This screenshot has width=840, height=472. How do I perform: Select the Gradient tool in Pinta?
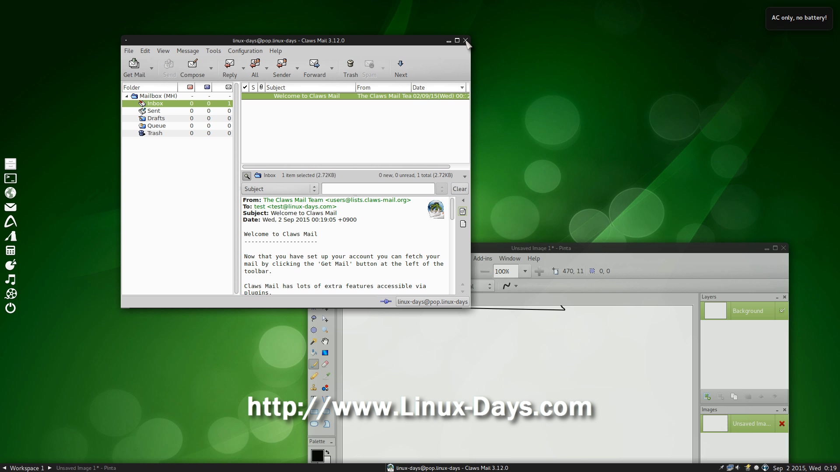click(x=325, y=353)
